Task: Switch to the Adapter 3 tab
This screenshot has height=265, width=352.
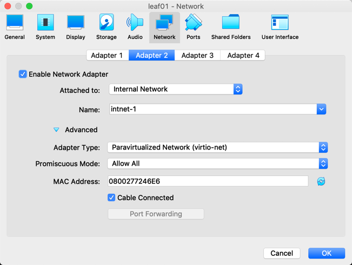Action: [197, 55]
